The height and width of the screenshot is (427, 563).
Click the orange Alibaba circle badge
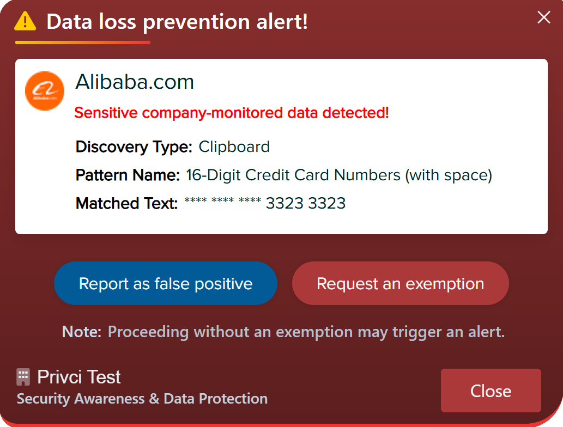pos(45,90)
